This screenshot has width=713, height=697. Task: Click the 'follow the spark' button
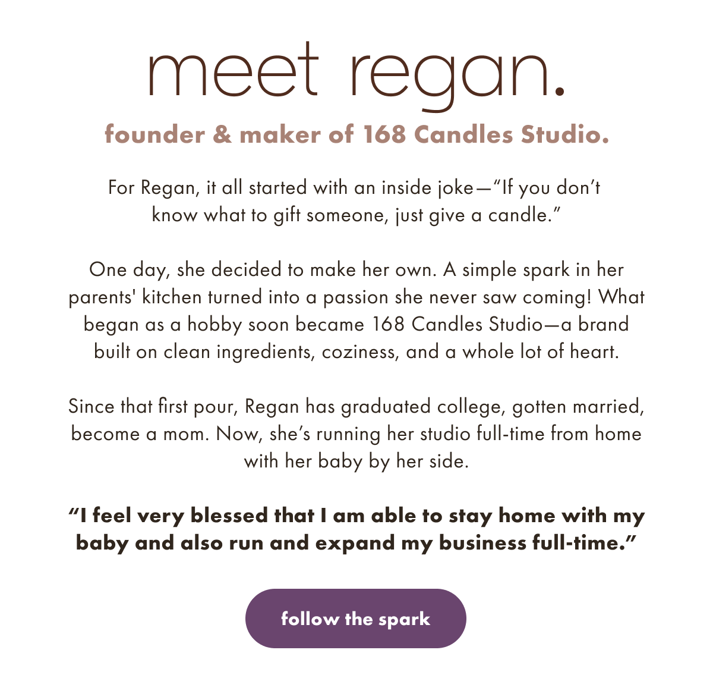click(355, 618)
